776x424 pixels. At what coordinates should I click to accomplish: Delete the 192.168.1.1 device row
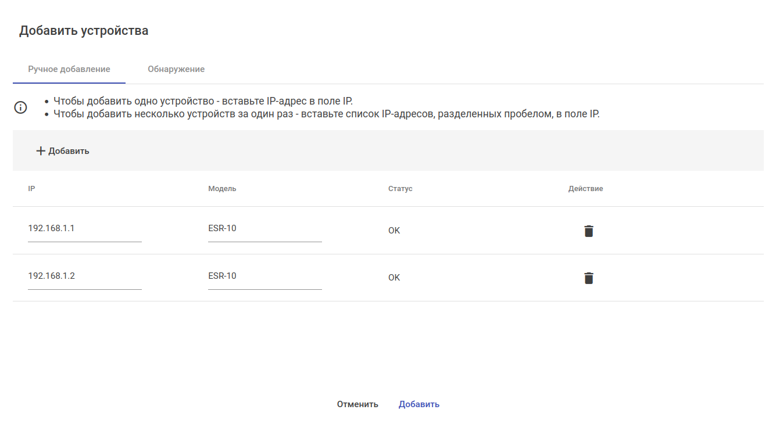[589, 231]
